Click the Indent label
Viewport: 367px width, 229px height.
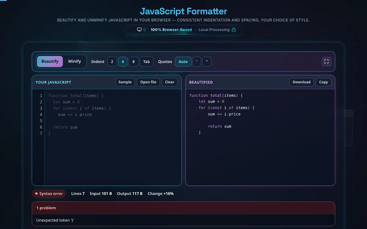pos(98,62)
